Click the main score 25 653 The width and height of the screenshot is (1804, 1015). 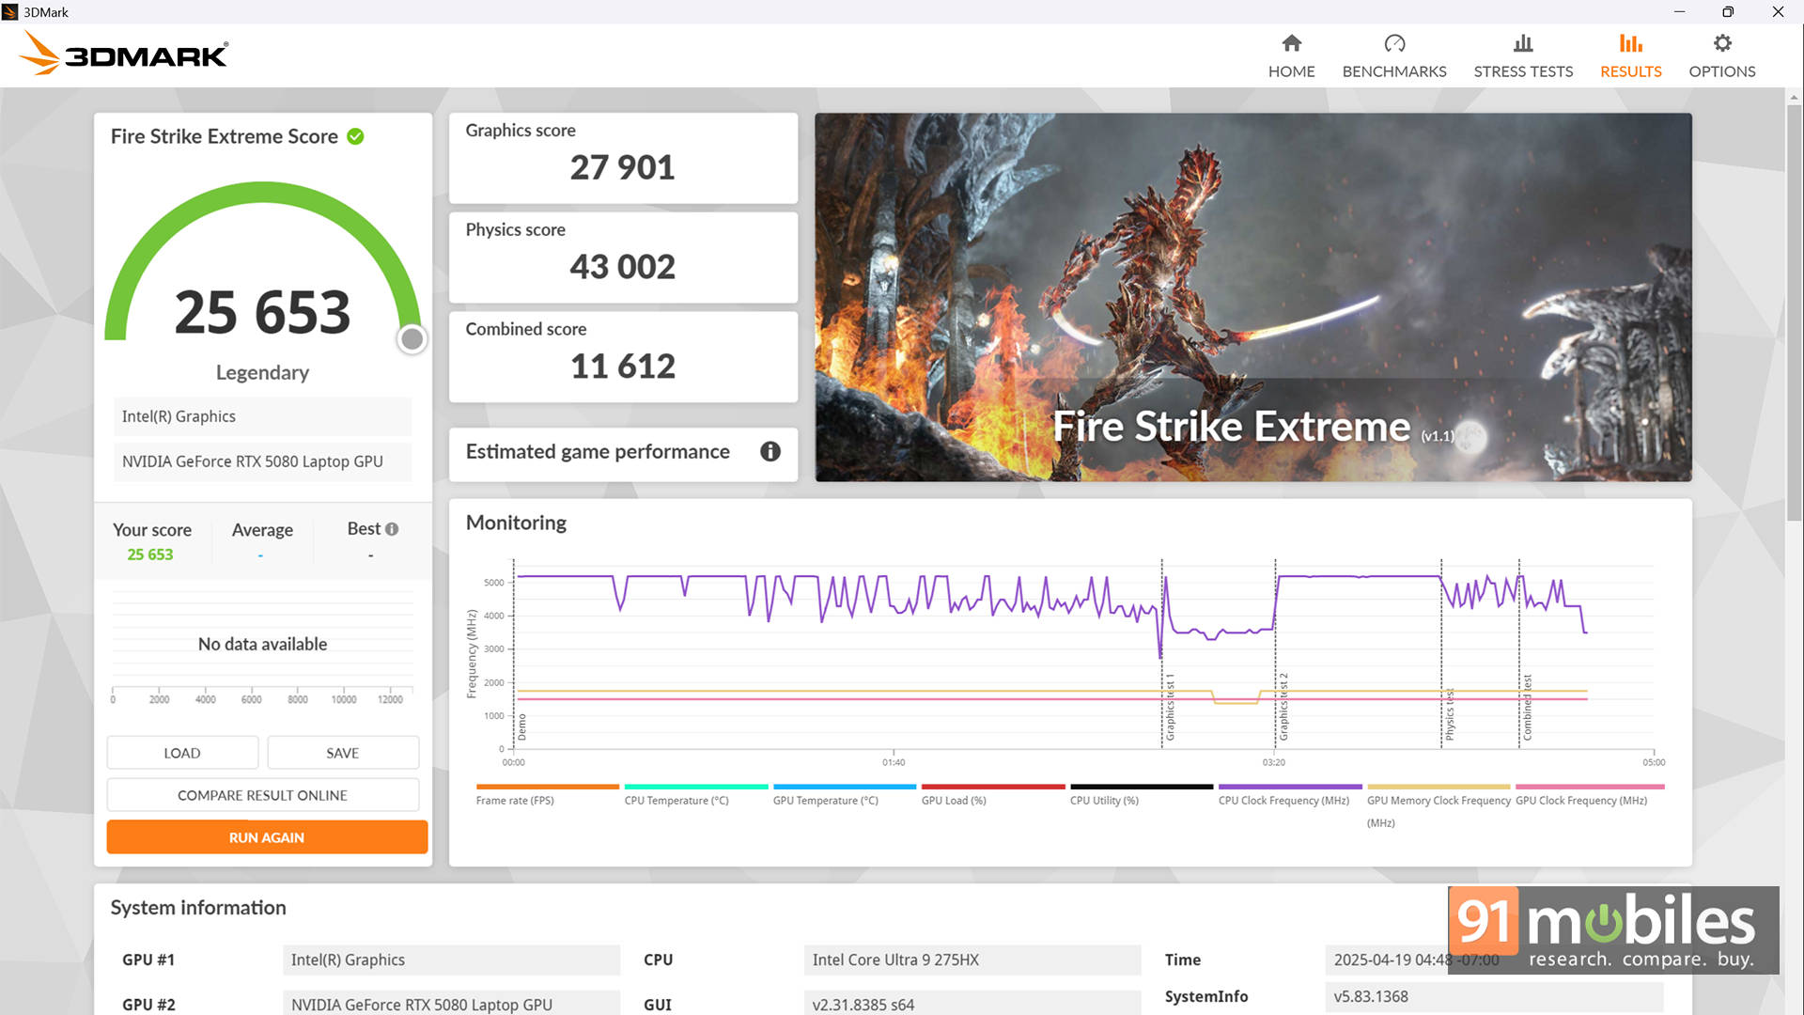point(262,312)
